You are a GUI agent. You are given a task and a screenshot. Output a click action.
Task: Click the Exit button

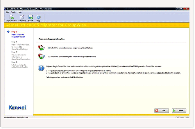(162, 111)
